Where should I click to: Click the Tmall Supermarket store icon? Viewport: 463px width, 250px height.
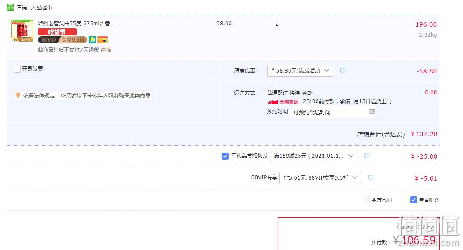[x=10, y=7]
